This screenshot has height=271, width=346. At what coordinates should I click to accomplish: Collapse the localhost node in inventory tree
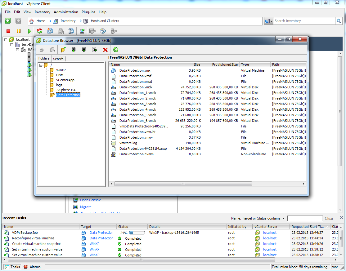click(6, 40)
